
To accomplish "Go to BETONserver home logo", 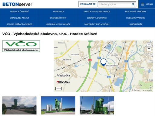I will pos(17,4).
